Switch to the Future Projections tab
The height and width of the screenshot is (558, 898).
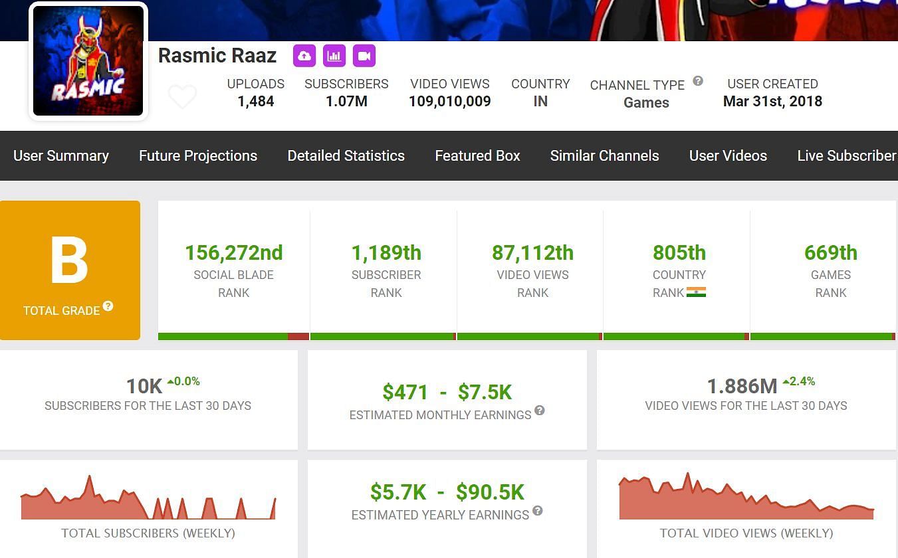point(198,155)
